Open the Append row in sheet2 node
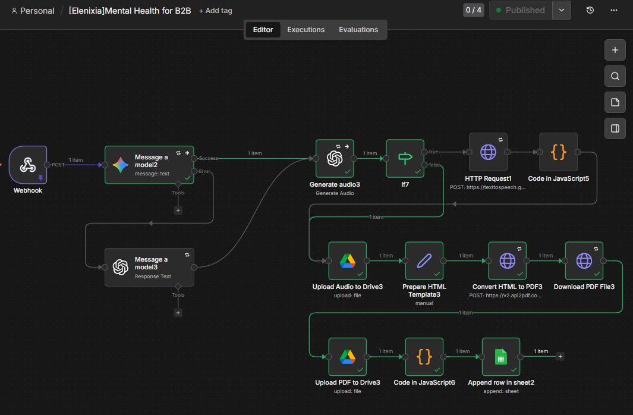 tap(501, 357)
